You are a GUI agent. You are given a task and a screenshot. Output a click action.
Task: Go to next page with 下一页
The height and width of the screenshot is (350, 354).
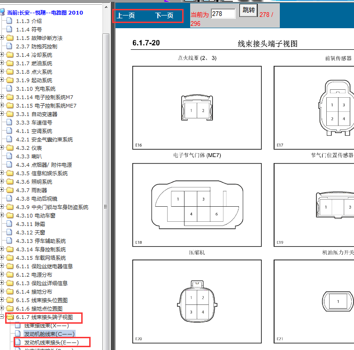pos(164,16)
